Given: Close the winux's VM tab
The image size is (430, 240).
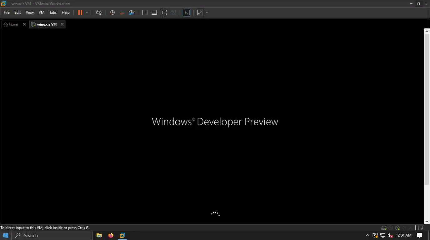Looking at the screenshot, I should (x=62, y=24).
